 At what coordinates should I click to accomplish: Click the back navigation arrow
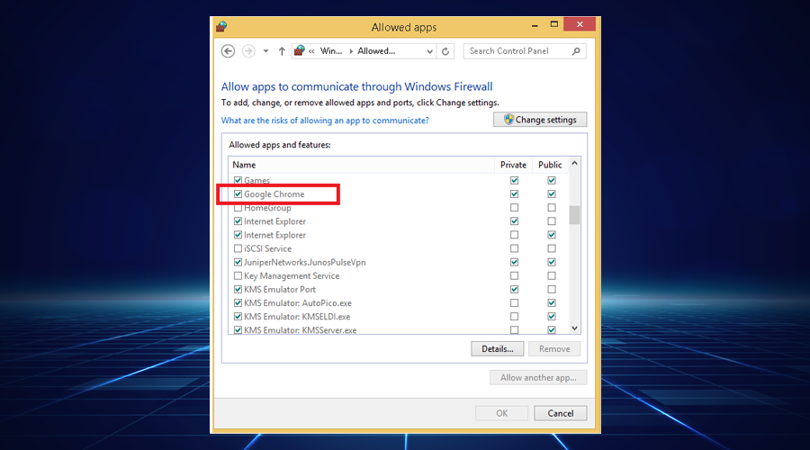point(228,51)
